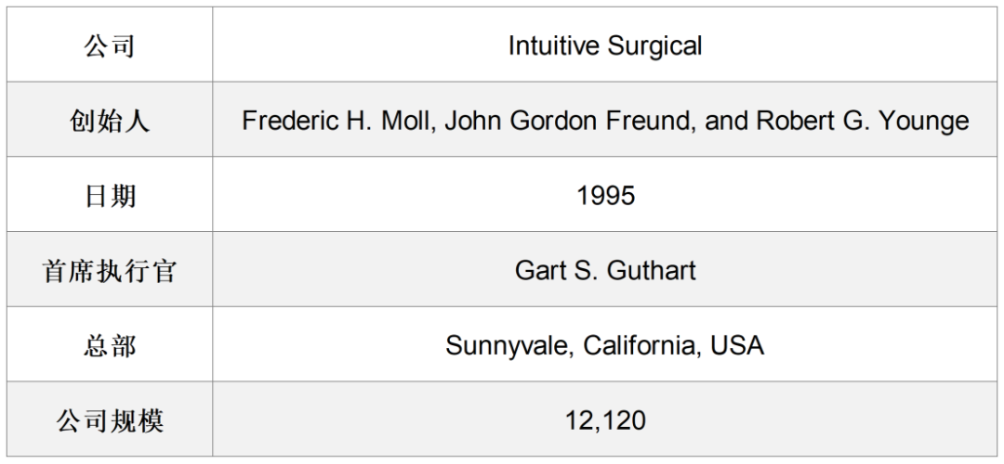This screenshot has width=1004, height=464.
Task: Select the 1995 founding year value
Action: [x=605, y=194]
